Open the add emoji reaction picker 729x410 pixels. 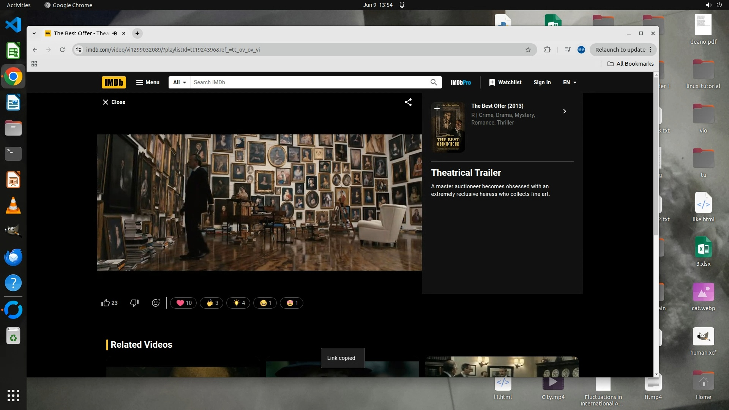coord(156,303)
